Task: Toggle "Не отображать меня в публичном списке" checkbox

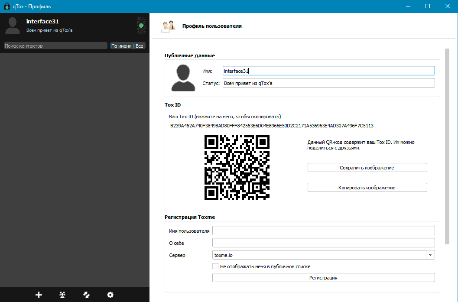Action: (215, 266)
